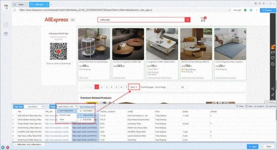The width and height of the screenshot is (277, 150).
Task: Open the Select Button paging dropdown
Action: click(67, 106)
